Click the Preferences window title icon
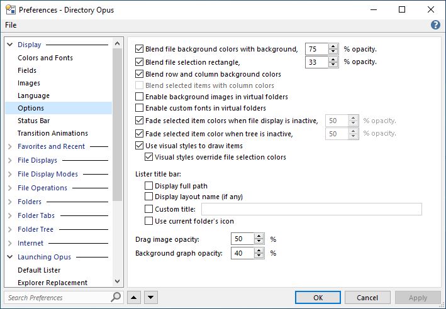446x309 pixels. pyautogui.click(x=11, y=10)
